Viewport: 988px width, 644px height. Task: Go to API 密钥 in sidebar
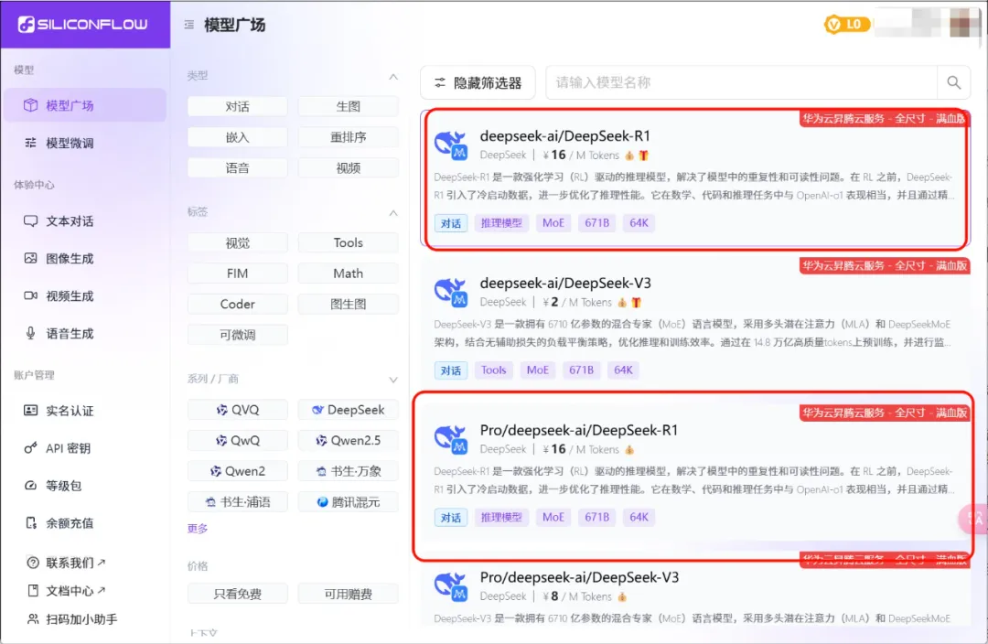tap(69, 448)
